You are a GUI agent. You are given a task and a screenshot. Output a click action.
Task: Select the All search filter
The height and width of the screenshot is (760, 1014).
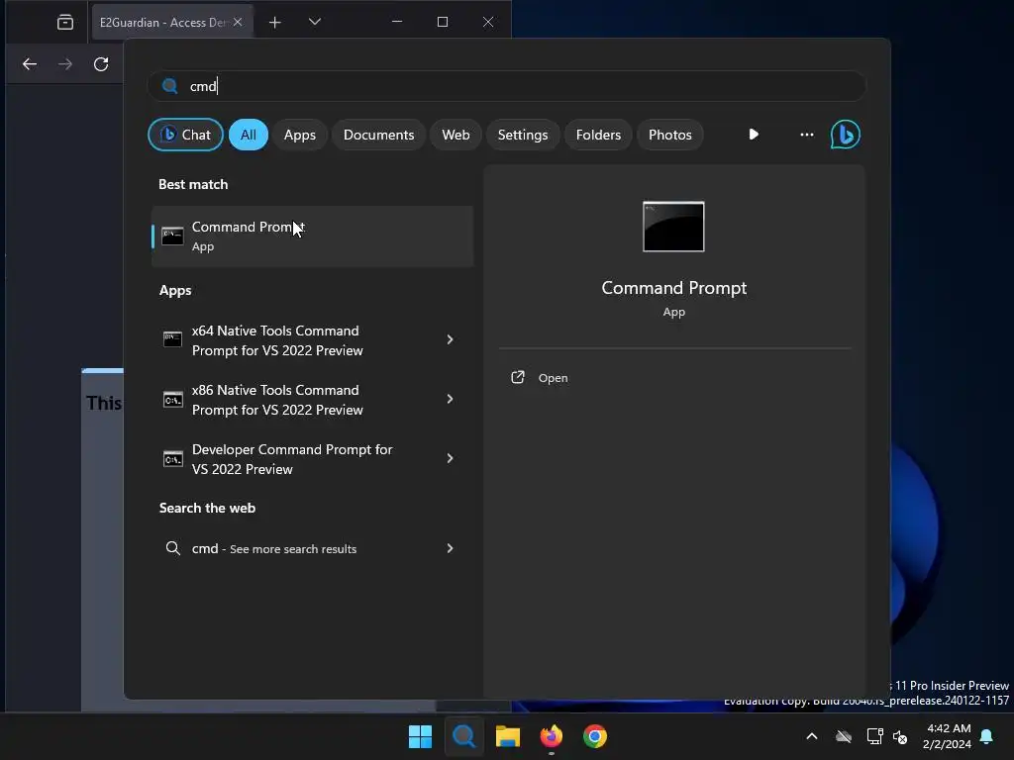coord(249,135)
